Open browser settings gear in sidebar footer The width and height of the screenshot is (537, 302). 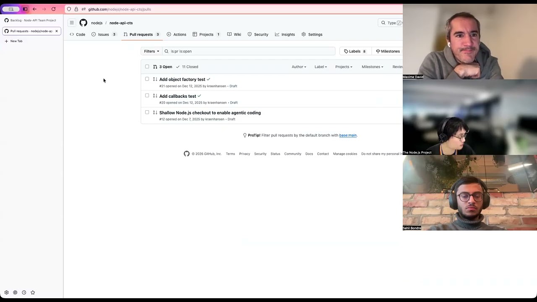click(x=6, y=292)
